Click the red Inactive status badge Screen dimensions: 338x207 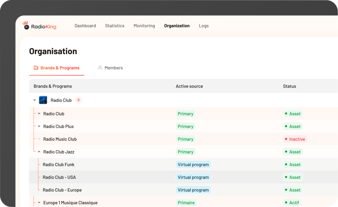295,139
